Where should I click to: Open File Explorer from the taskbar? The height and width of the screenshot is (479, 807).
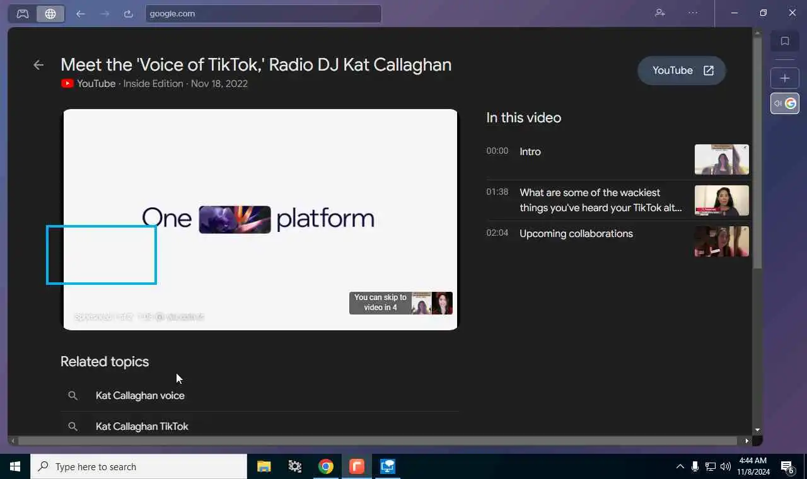[x=264, y=466]
